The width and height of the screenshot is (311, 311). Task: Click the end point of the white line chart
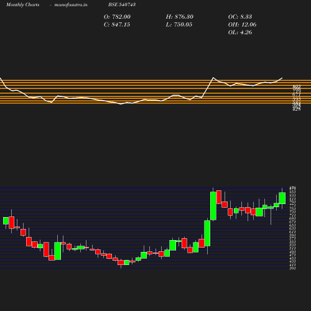click(282, 78)
